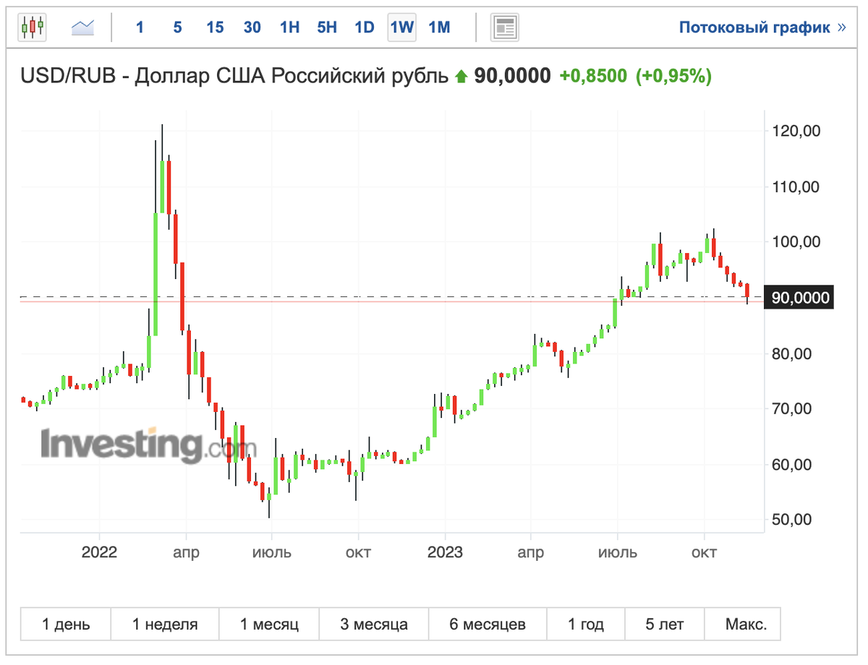Click the 90,0000 current price label on axis
This screenshot has width=868, height=665.
tap(800, 298)
